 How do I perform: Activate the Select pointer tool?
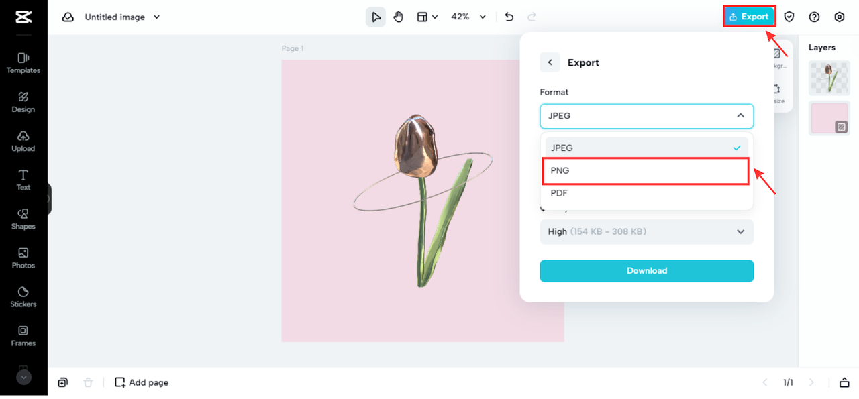(x=376, y=17)
